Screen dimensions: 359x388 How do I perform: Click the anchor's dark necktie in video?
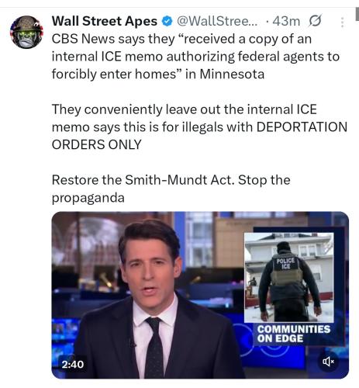click(154, 347)
